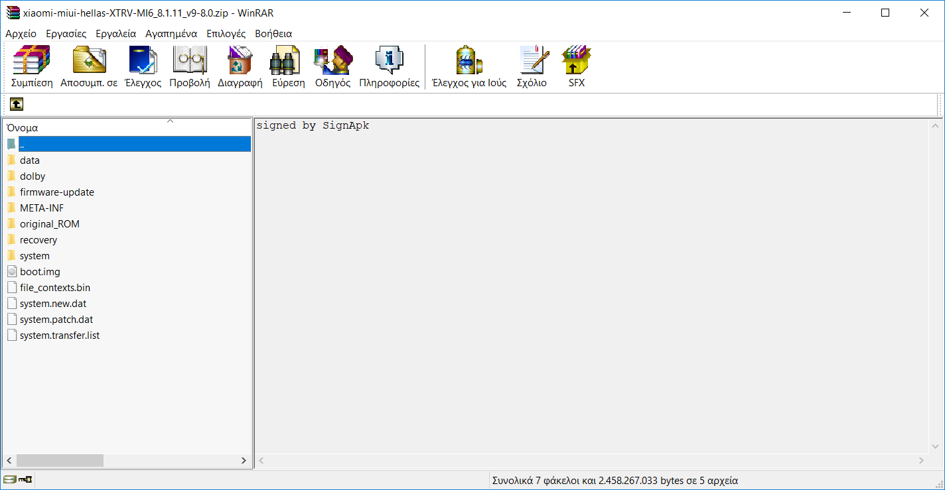Click the file list horizontal scrollbar thumb
945x490 pixels.
click(x=60, y=460)
